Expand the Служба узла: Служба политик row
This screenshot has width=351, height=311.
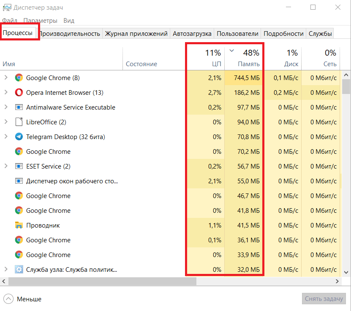tap(6, 269)
